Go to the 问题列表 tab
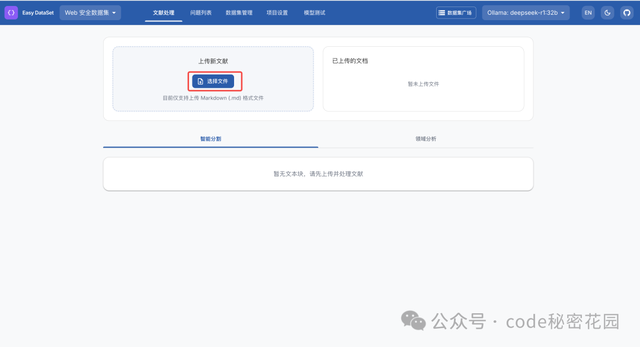640x347 pixels. click(201, 12)
